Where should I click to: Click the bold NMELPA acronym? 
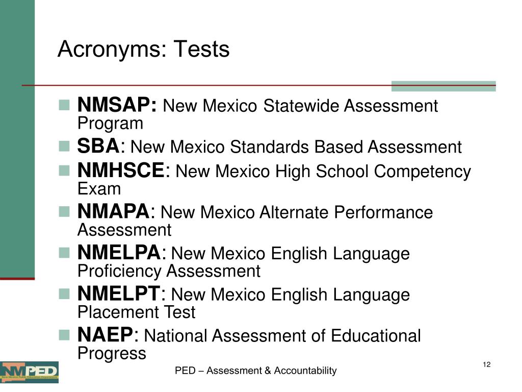click(x=119, y=253)
